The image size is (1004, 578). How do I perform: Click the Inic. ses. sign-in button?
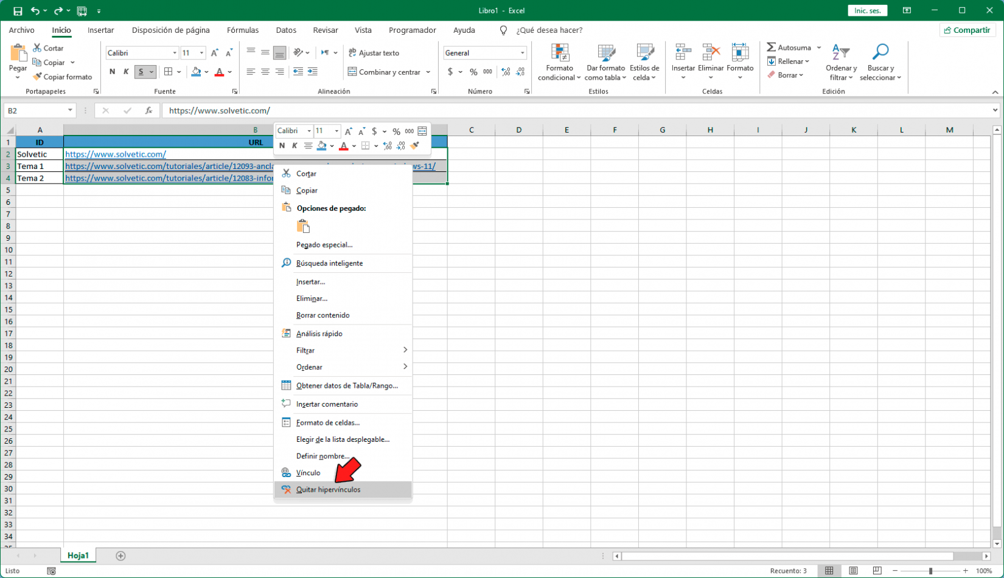867,11
